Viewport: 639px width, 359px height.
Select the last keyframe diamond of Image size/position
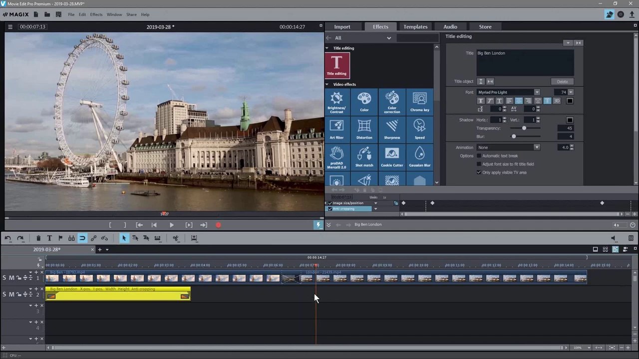tap(602, 203)
